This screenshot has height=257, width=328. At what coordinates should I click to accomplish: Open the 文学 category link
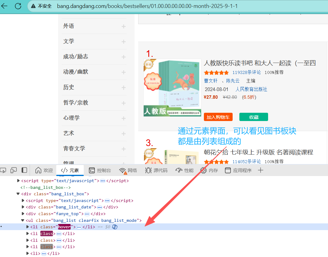(68, 41)
